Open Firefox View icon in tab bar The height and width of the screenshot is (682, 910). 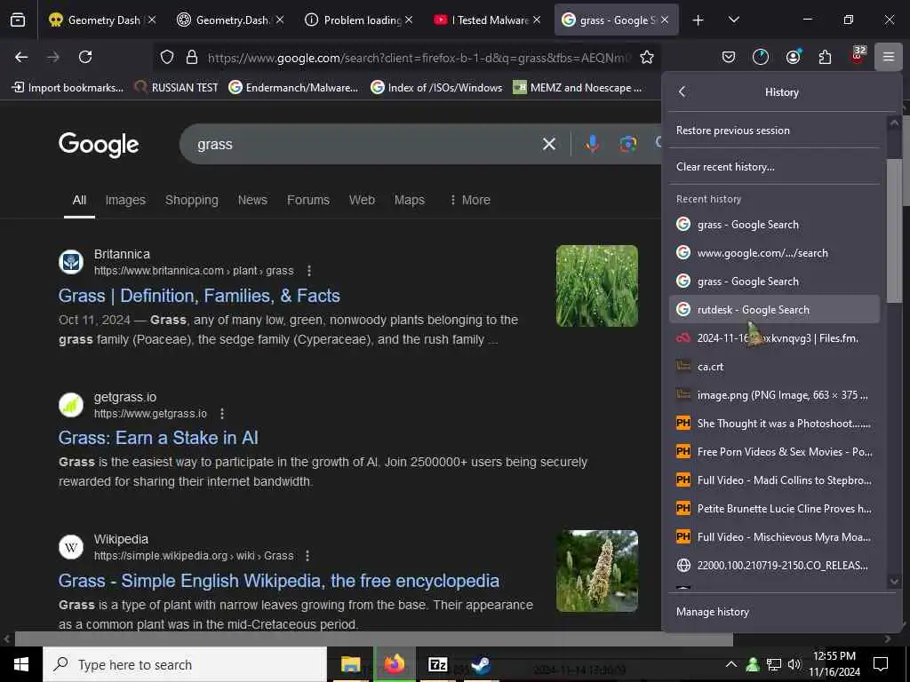18,20
